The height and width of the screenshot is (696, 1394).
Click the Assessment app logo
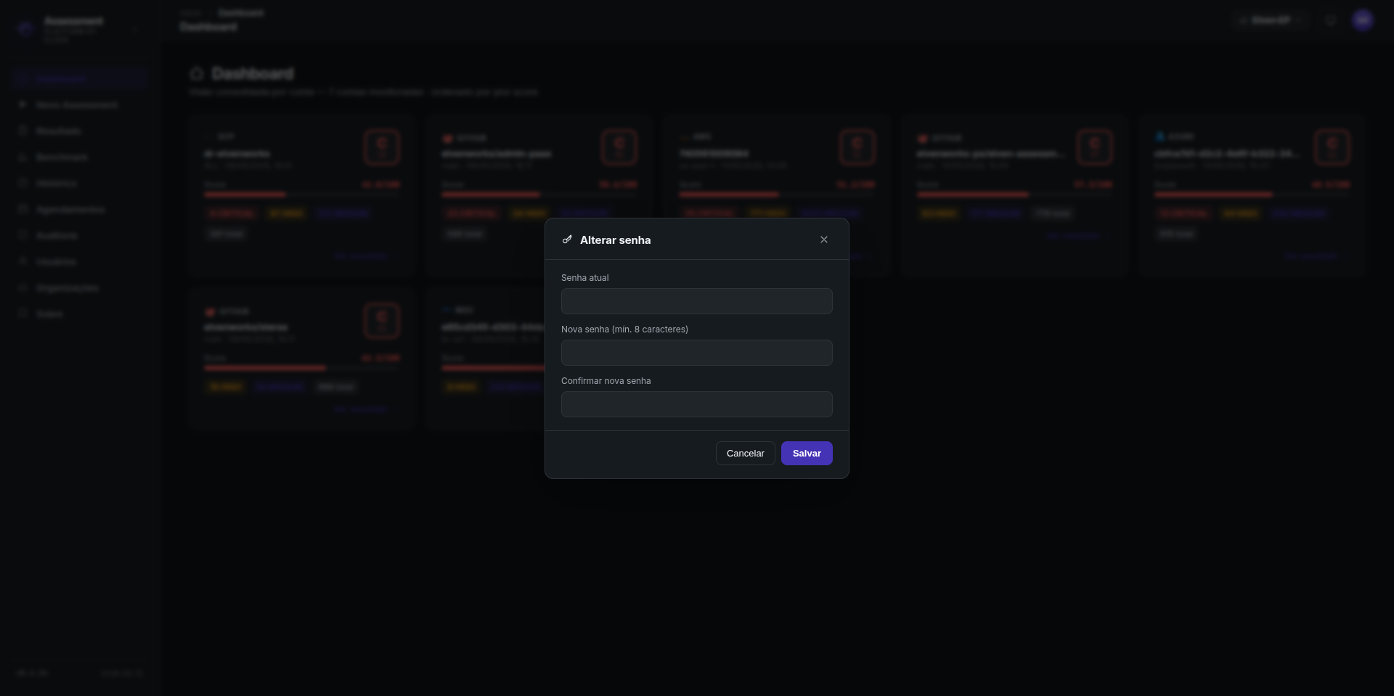(26, 29)
